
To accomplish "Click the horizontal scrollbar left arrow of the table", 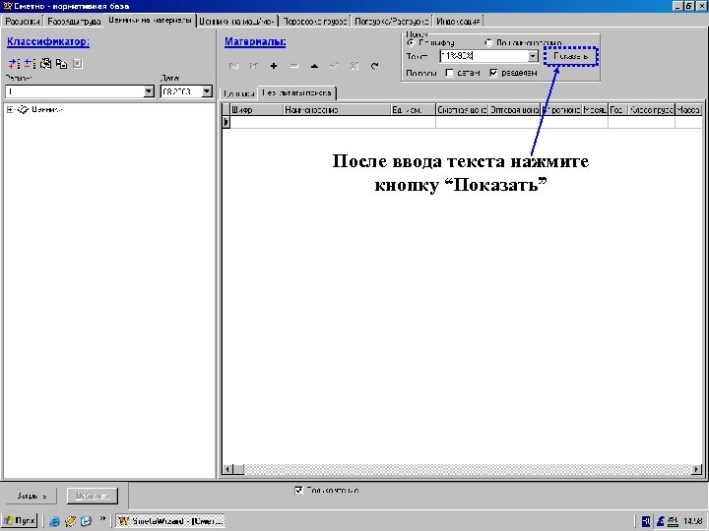I will point(227,470).
